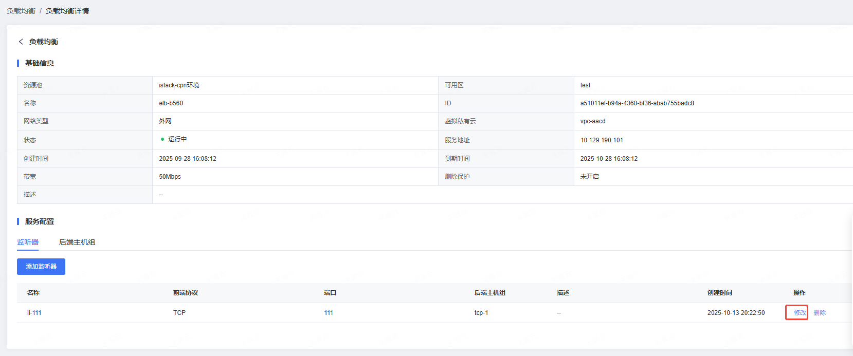Switch to the 后端主机组 tab

point(77,242)
